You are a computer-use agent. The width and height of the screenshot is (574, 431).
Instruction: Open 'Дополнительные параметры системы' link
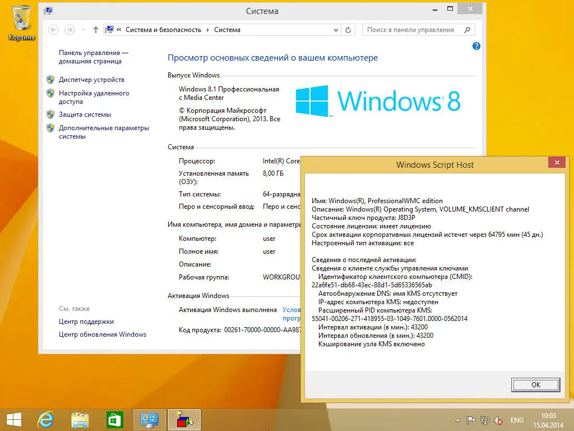point(104,132)
